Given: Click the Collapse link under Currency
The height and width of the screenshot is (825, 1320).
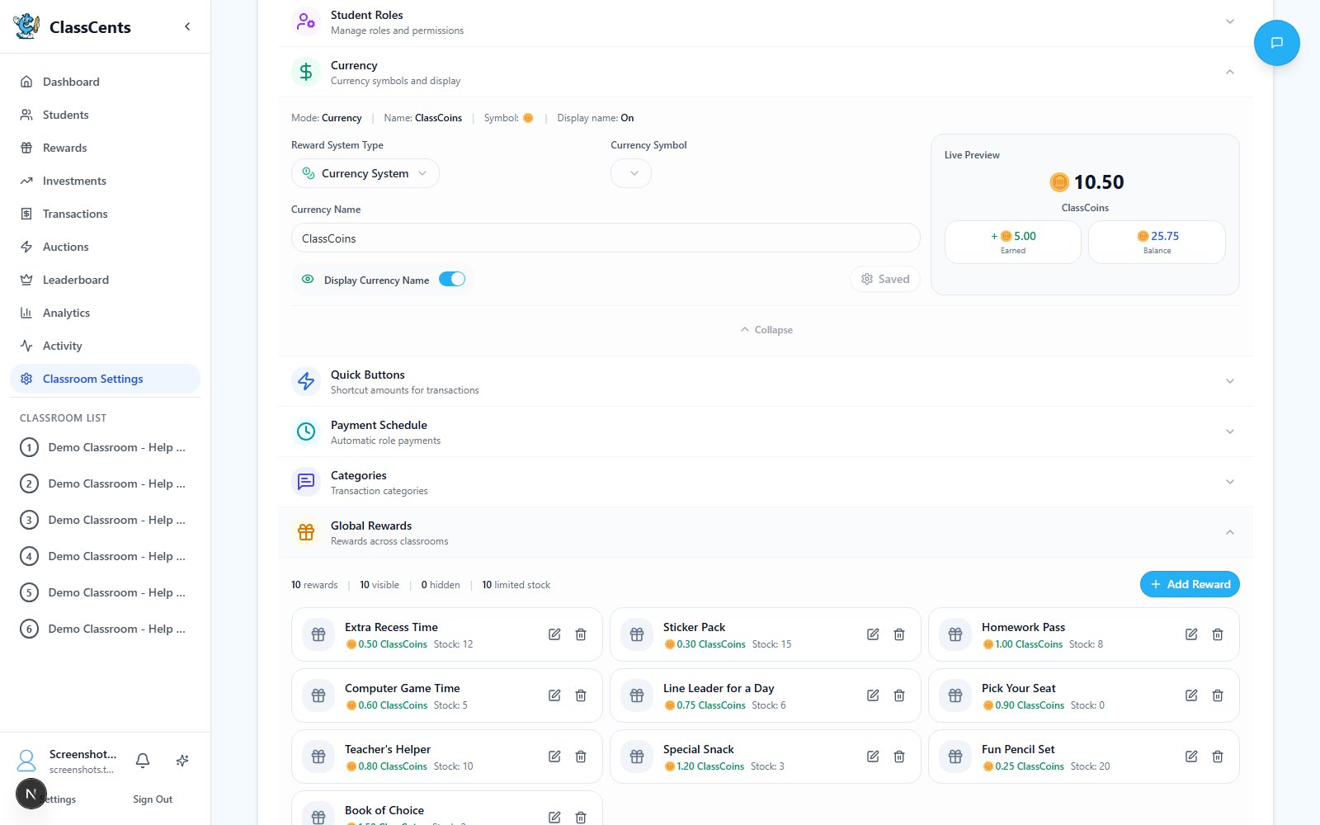Looking at the screenshot, I should (x=766, y=329).
